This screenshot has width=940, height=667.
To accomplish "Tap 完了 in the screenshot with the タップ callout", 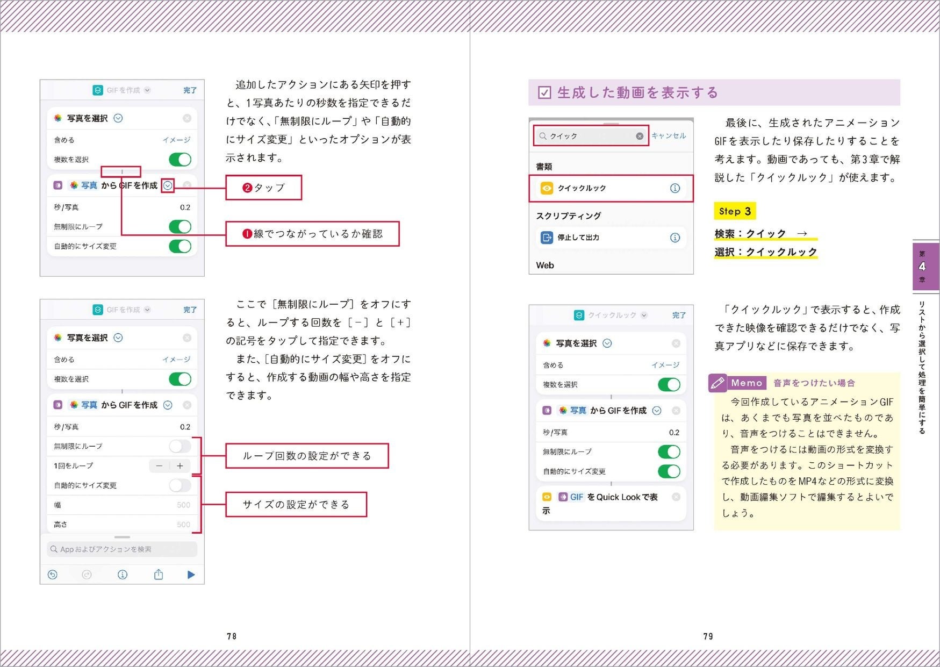I will (x=190, y=90).
